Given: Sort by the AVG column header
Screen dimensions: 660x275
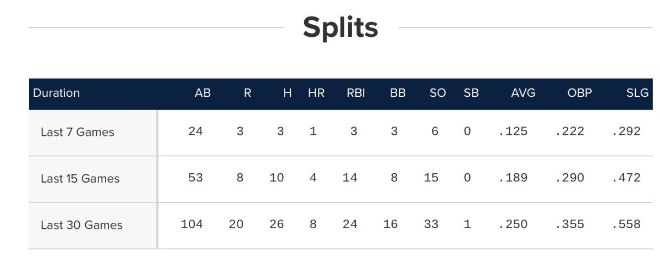Looking at the screenshot, I should click(x=523, y=93).
